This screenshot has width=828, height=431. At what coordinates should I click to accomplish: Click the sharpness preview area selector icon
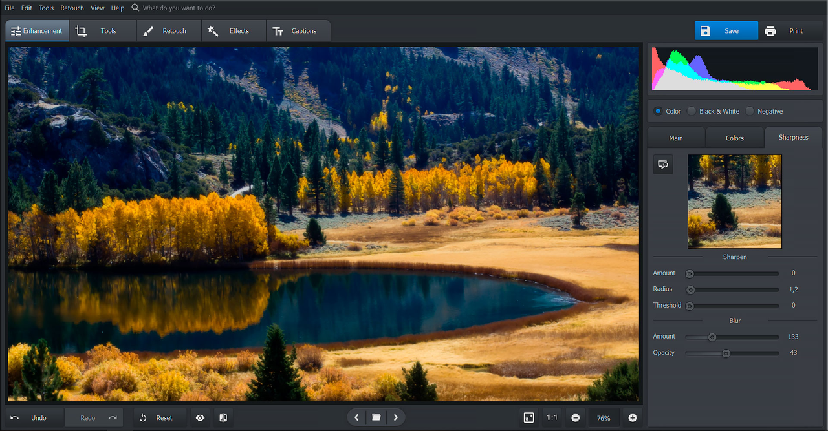[663, 165]
